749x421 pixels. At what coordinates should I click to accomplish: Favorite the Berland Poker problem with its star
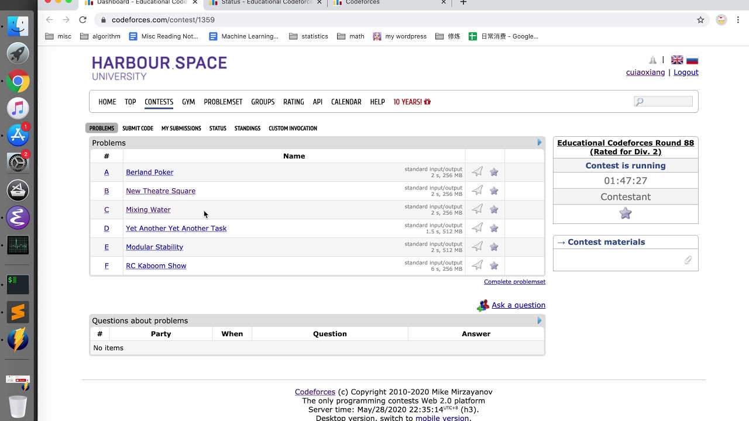pyautogui.click(x=494, y=172)
